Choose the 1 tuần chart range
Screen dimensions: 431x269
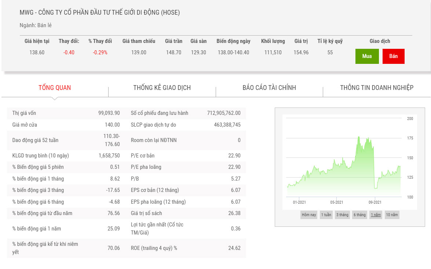326,215
